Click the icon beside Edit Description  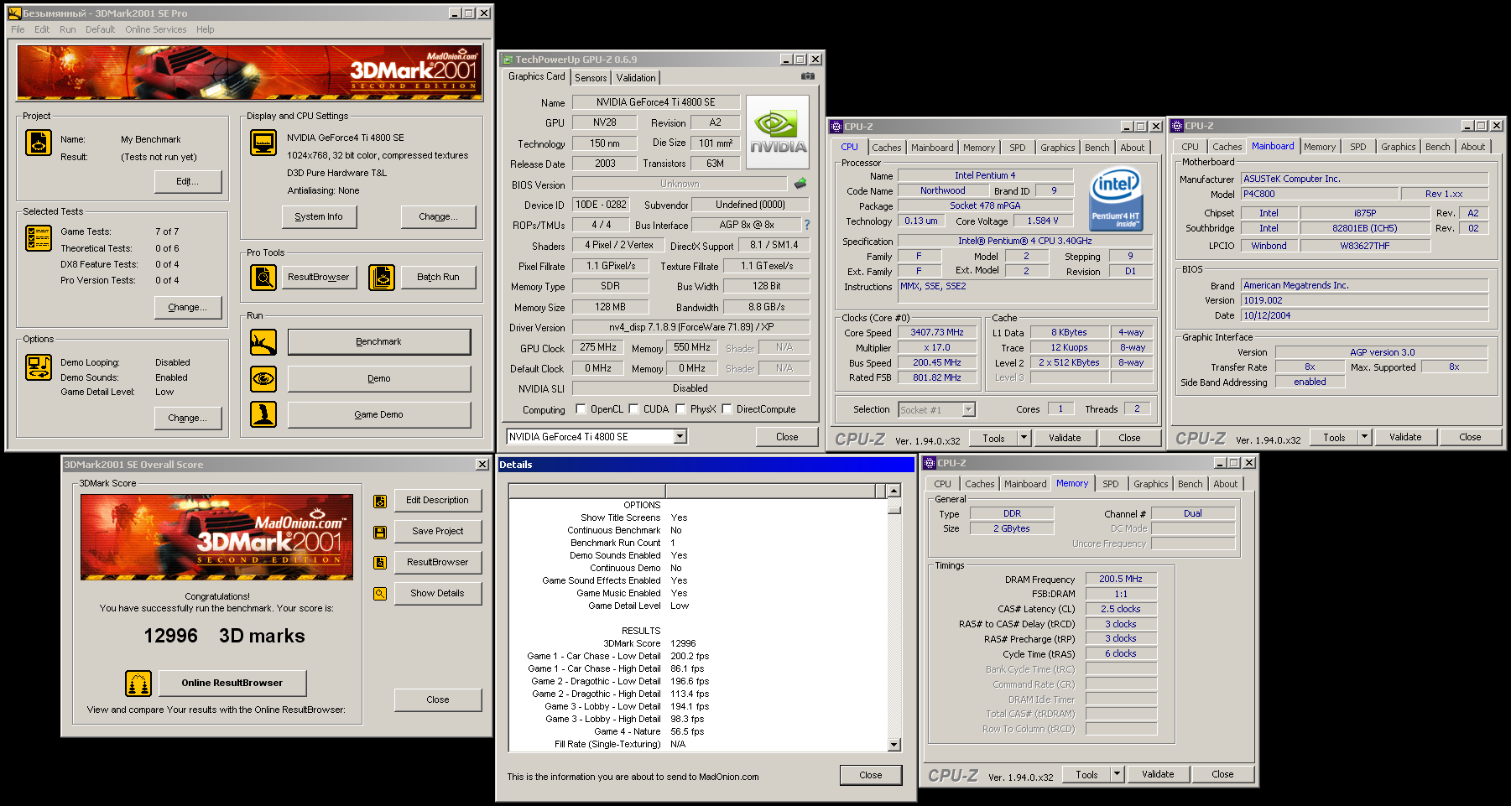380,501
